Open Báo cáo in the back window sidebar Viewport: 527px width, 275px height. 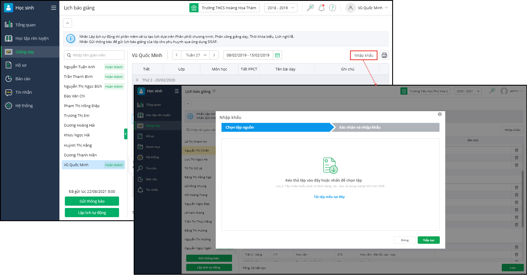click(x=30, y=79)
